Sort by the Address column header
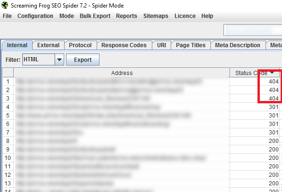Image resolution: width=282 pixels, height=192 pixels. pos(122,73)
